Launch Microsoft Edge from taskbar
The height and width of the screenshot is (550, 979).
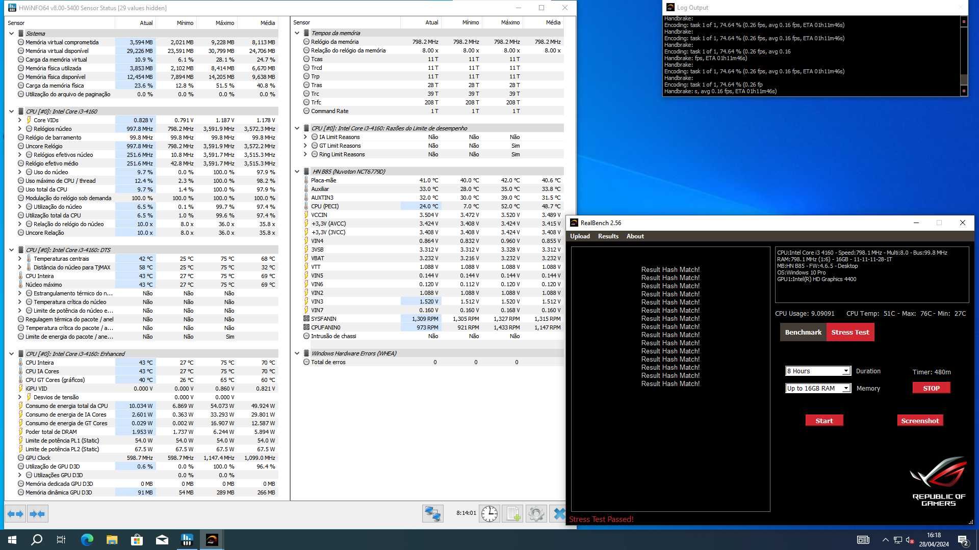click(87, 540)
